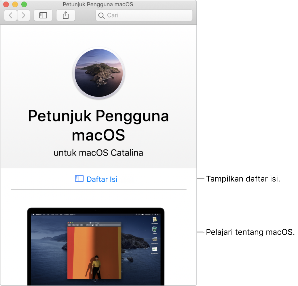Image resolution: width=298 pixels, height=286 pixels.
Task: Click the back navigation arrow
Action: pos(10,15)
